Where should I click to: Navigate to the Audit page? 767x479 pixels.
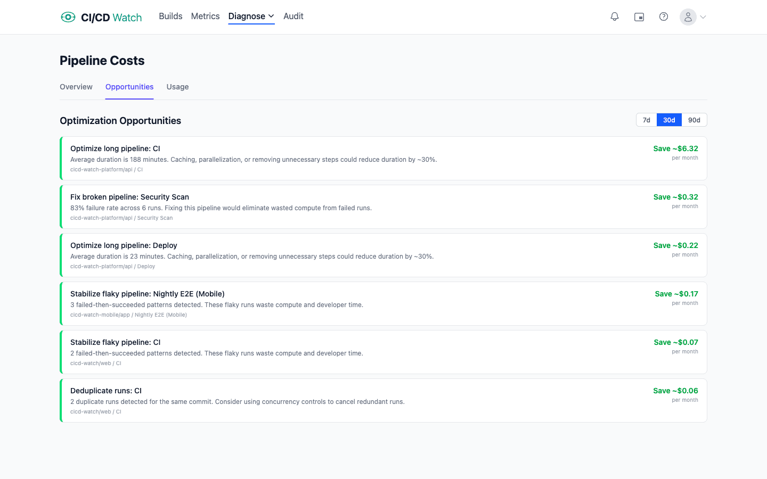tap(293, 16)
